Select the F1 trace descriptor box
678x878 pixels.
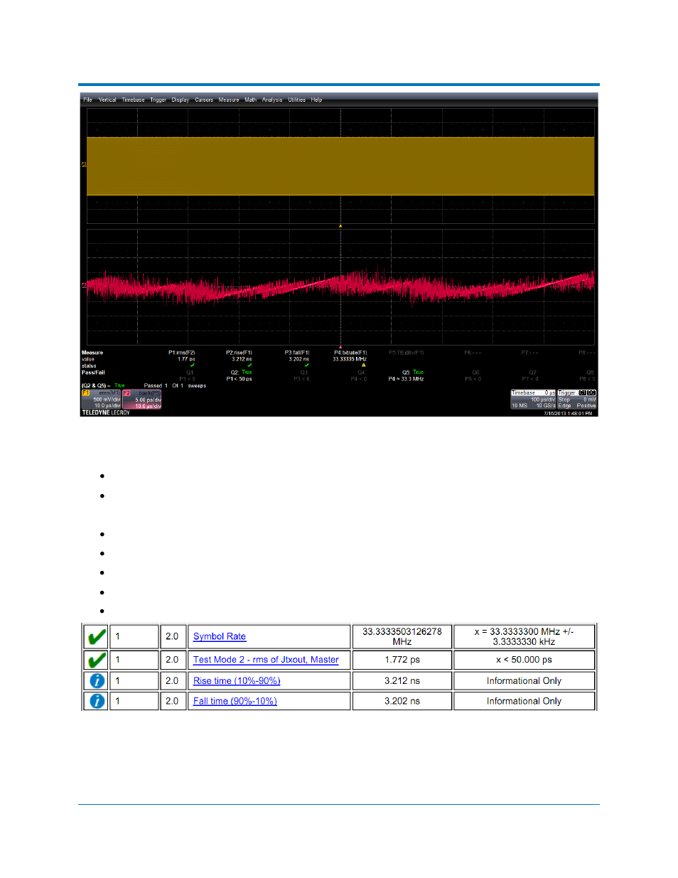[x=101, y=400]
